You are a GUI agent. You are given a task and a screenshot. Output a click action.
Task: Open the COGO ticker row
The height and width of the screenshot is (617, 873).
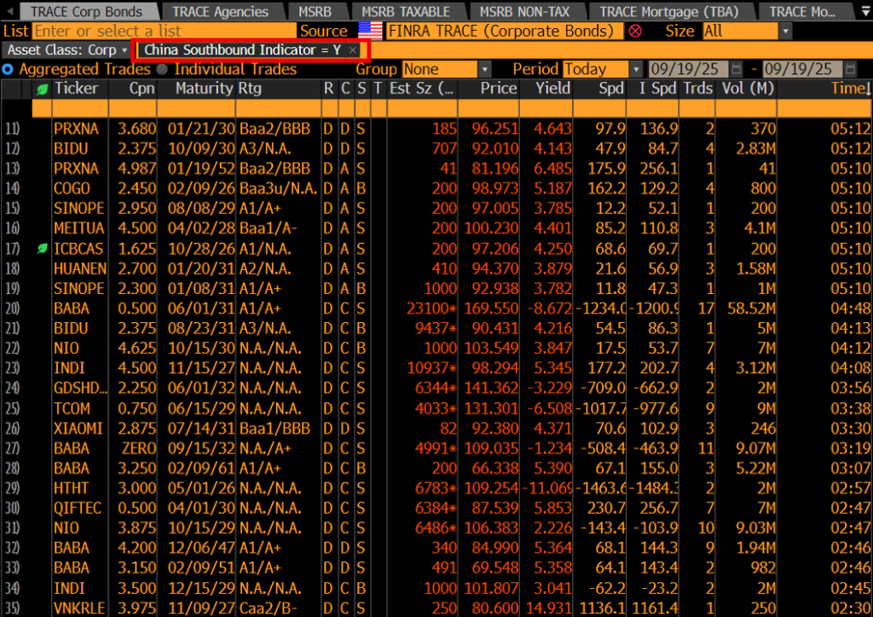point(72,188)
